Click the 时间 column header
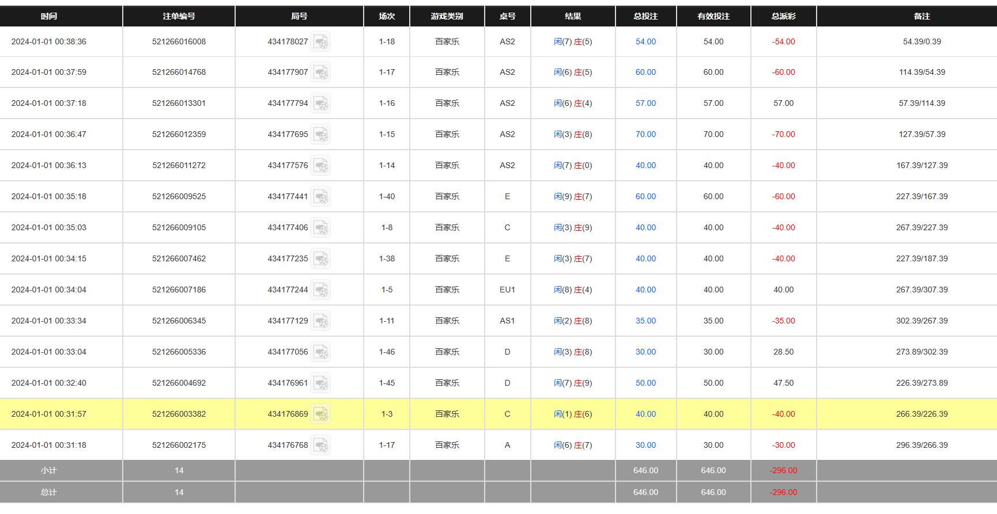The width and height of the screenshot is (997, 514). [61, 16]
